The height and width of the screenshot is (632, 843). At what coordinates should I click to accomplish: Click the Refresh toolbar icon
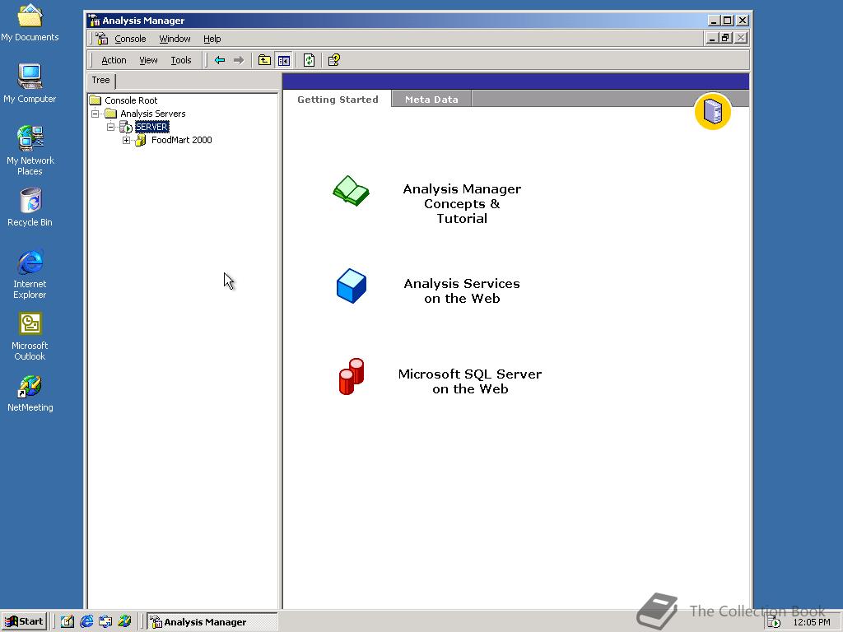(x=310, y=60)
